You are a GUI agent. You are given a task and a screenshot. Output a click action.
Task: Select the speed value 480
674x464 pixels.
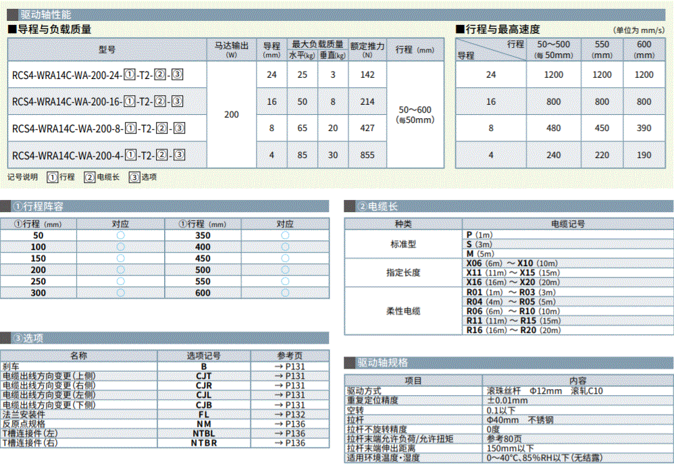[x=553, y=128]
